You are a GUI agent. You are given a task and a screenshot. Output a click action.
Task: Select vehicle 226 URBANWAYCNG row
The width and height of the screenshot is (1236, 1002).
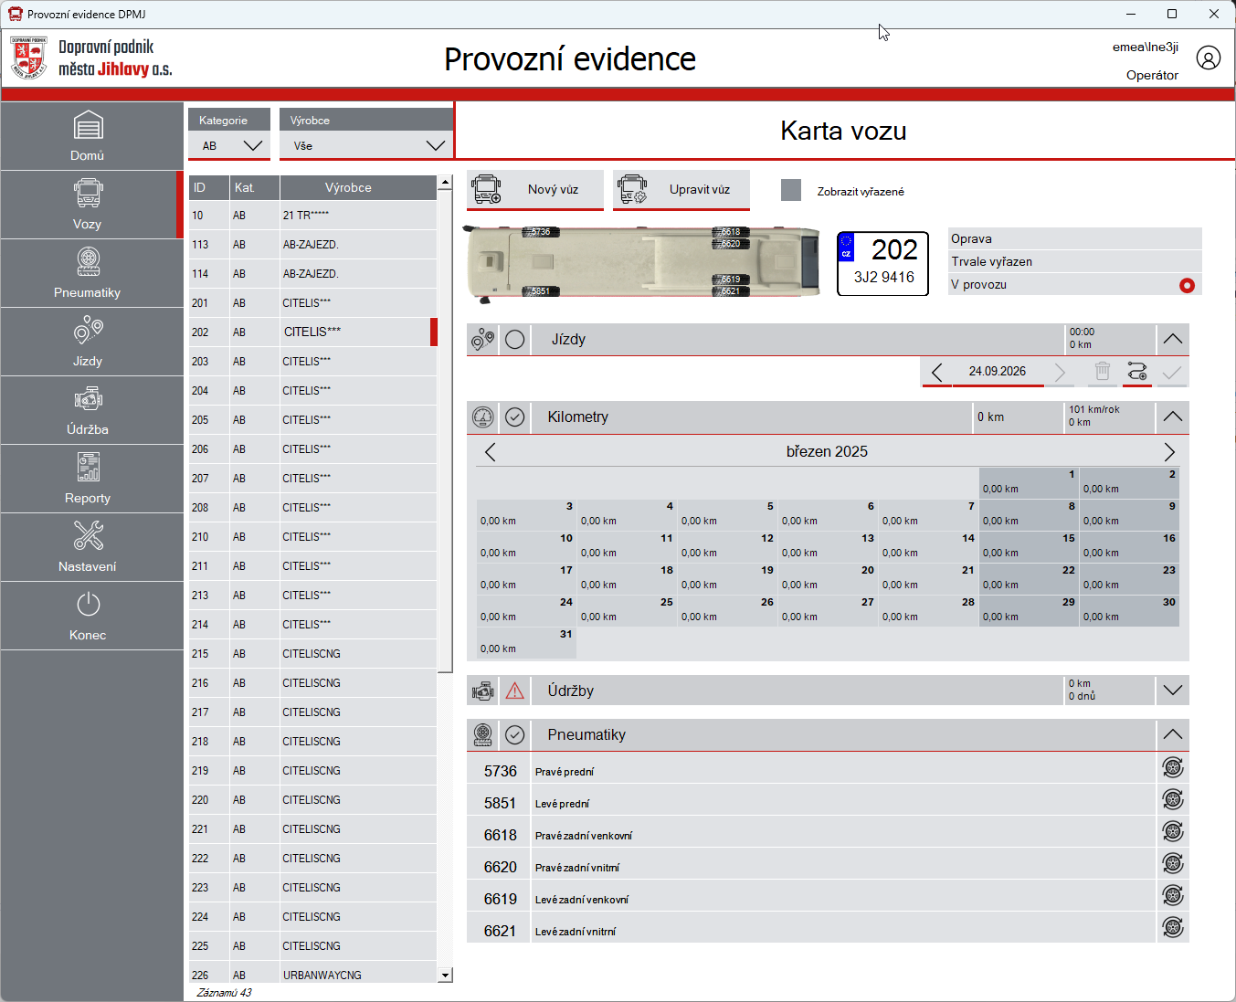click(x=312, y=974)
